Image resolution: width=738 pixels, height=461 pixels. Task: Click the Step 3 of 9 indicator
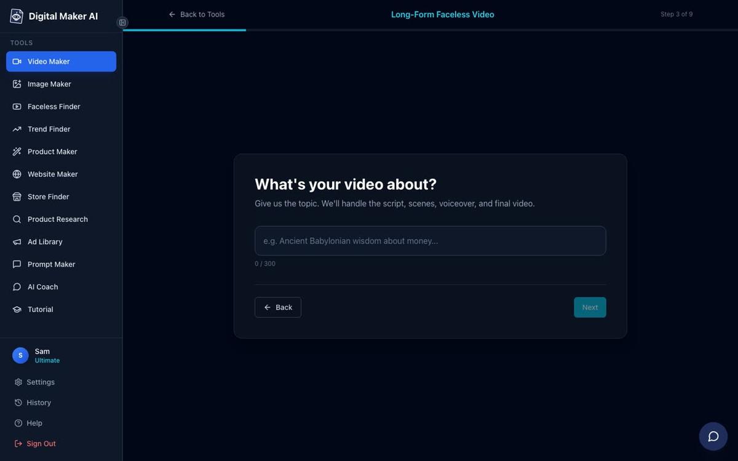pos(676,14)
